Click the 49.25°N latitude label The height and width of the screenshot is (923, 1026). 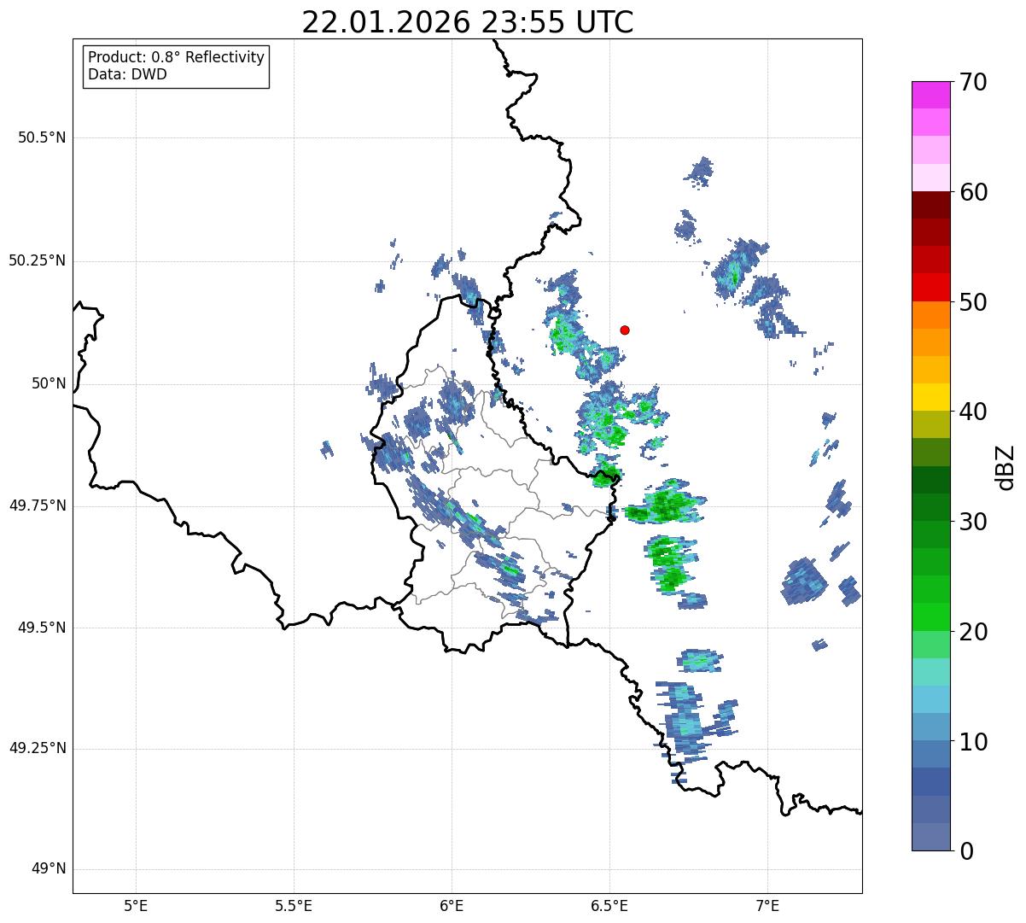(37, 748)
